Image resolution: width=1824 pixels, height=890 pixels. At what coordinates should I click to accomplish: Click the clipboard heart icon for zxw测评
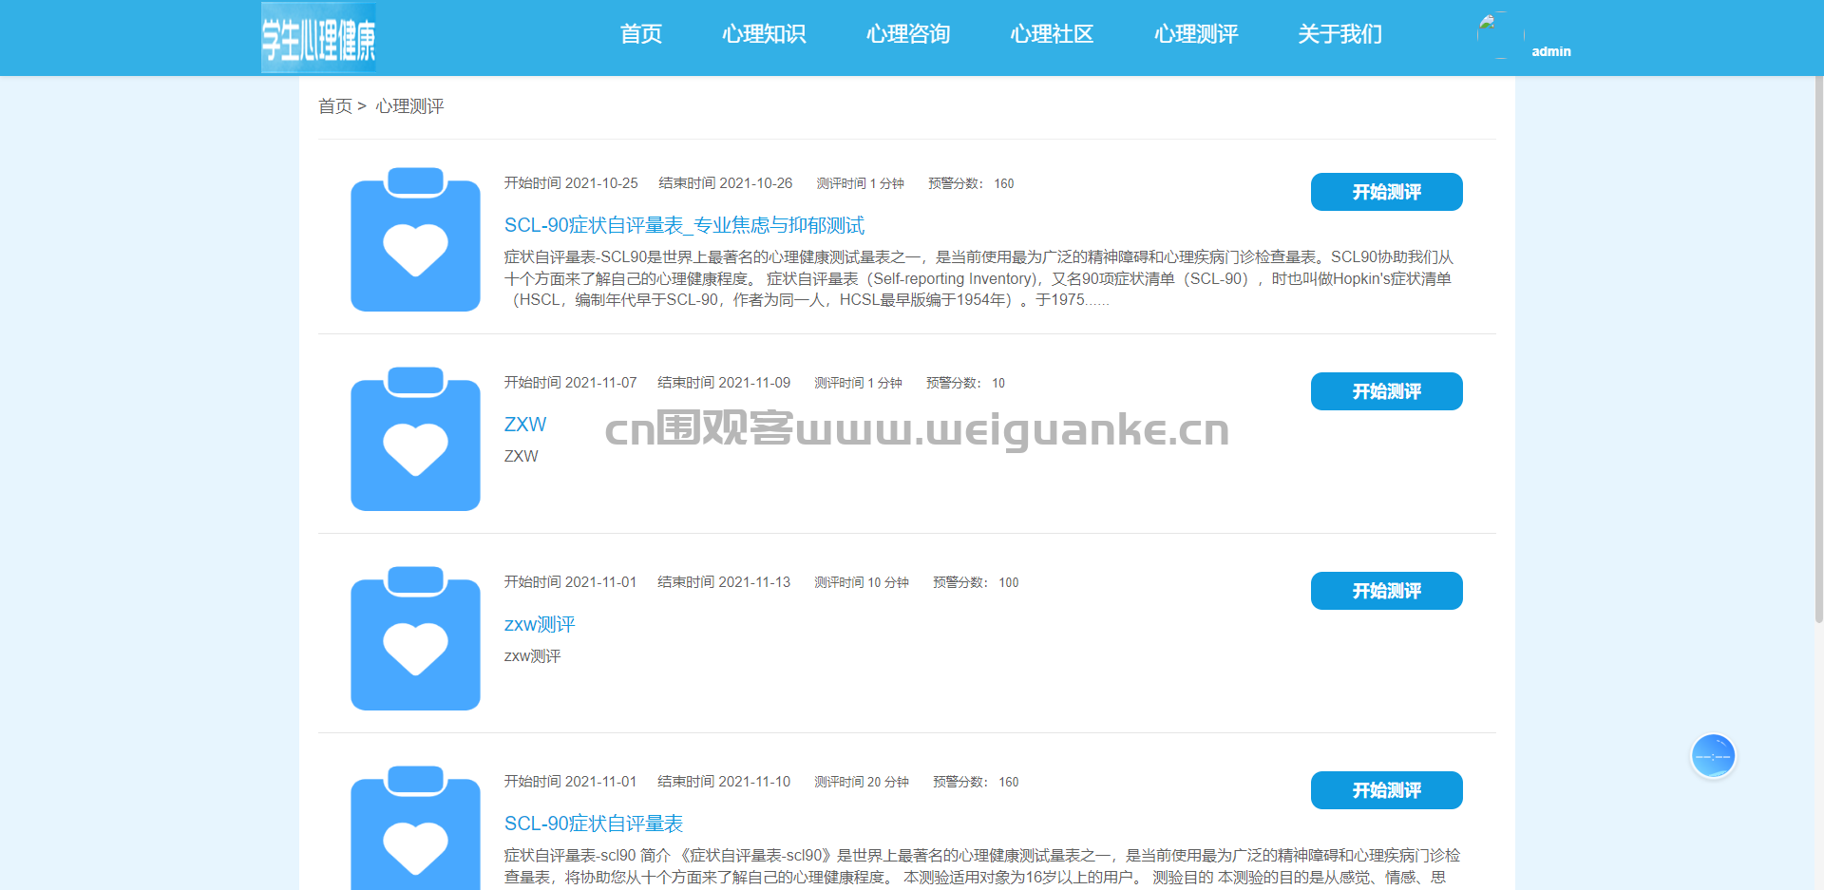pos(415,638)
